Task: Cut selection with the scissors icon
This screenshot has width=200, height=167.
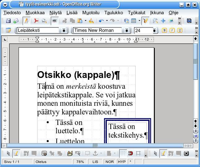Action: click(65, 21)
